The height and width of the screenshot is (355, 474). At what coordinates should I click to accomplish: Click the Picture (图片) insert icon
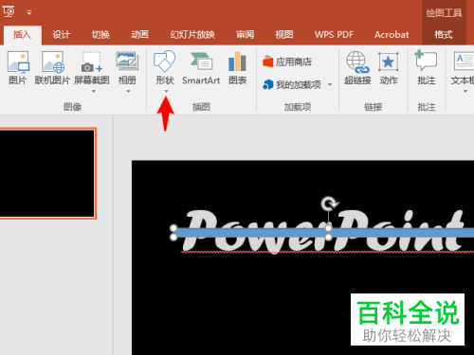tap(18, 62)
